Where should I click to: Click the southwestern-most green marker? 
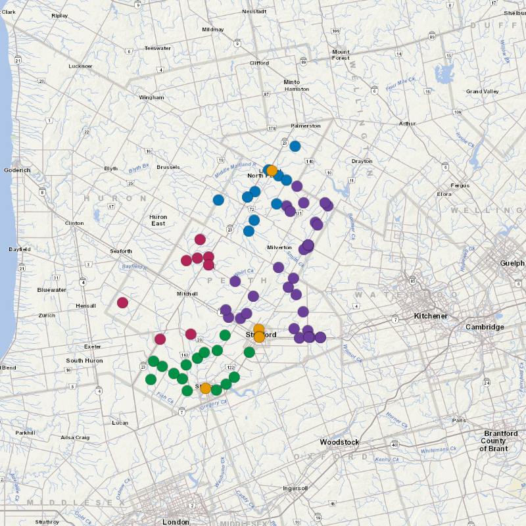(x=151, y=379)
